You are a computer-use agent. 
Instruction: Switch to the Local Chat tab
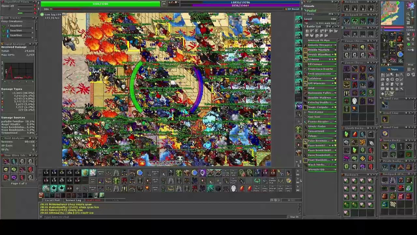coord(52,200)
